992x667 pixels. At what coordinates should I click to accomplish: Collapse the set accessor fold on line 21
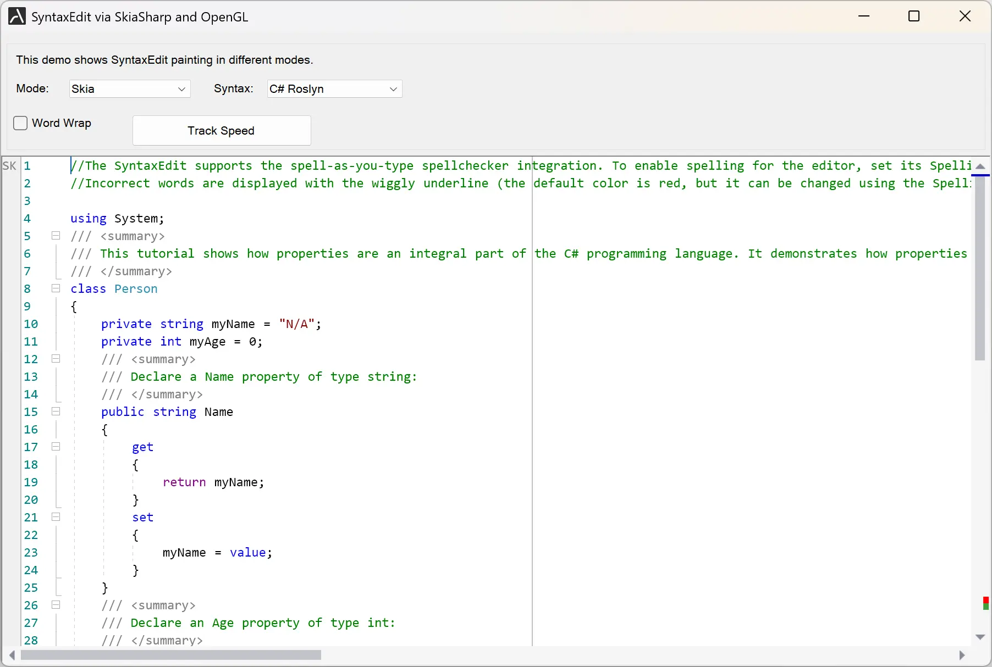click(x=55, y=517)
